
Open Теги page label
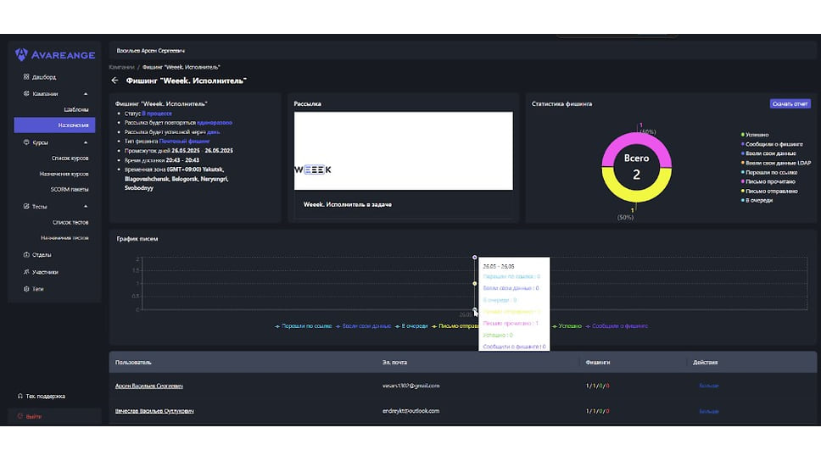pos(37,289)
